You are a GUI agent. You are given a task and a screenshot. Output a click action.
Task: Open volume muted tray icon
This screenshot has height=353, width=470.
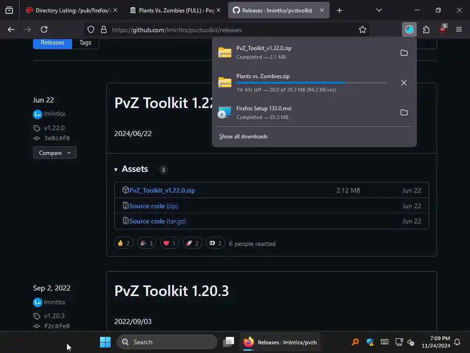411,342
